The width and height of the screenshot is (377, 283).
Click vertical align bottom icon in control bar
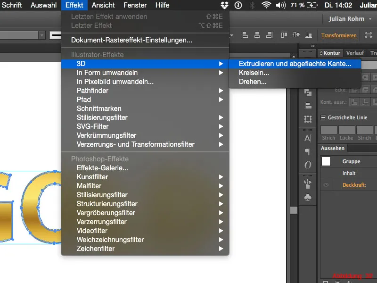tap(309, 35)
